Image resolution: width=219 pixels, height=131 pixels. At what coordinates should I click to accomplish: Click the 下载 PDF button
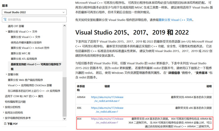coord(11,124)
